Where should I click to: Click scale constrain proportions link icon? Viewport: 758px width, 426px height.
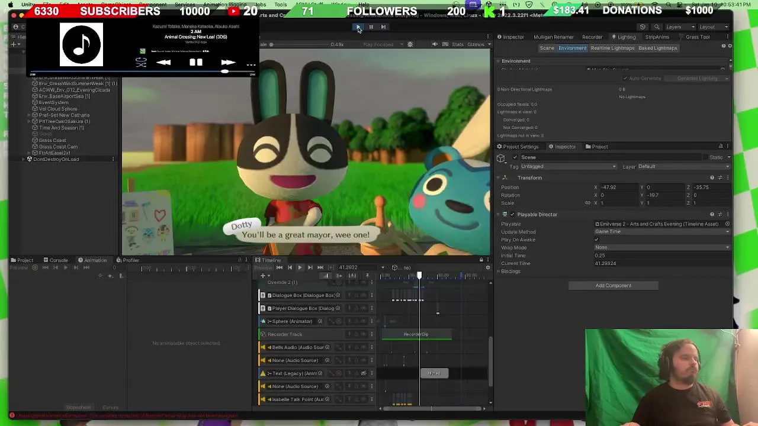tap(588, 203)
